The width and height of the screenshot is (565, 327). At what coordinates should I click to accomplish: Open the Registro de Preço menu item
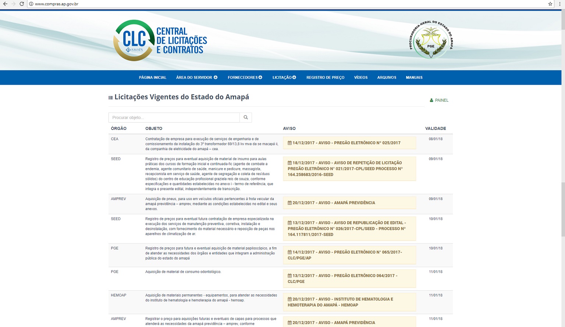point(326,77)
